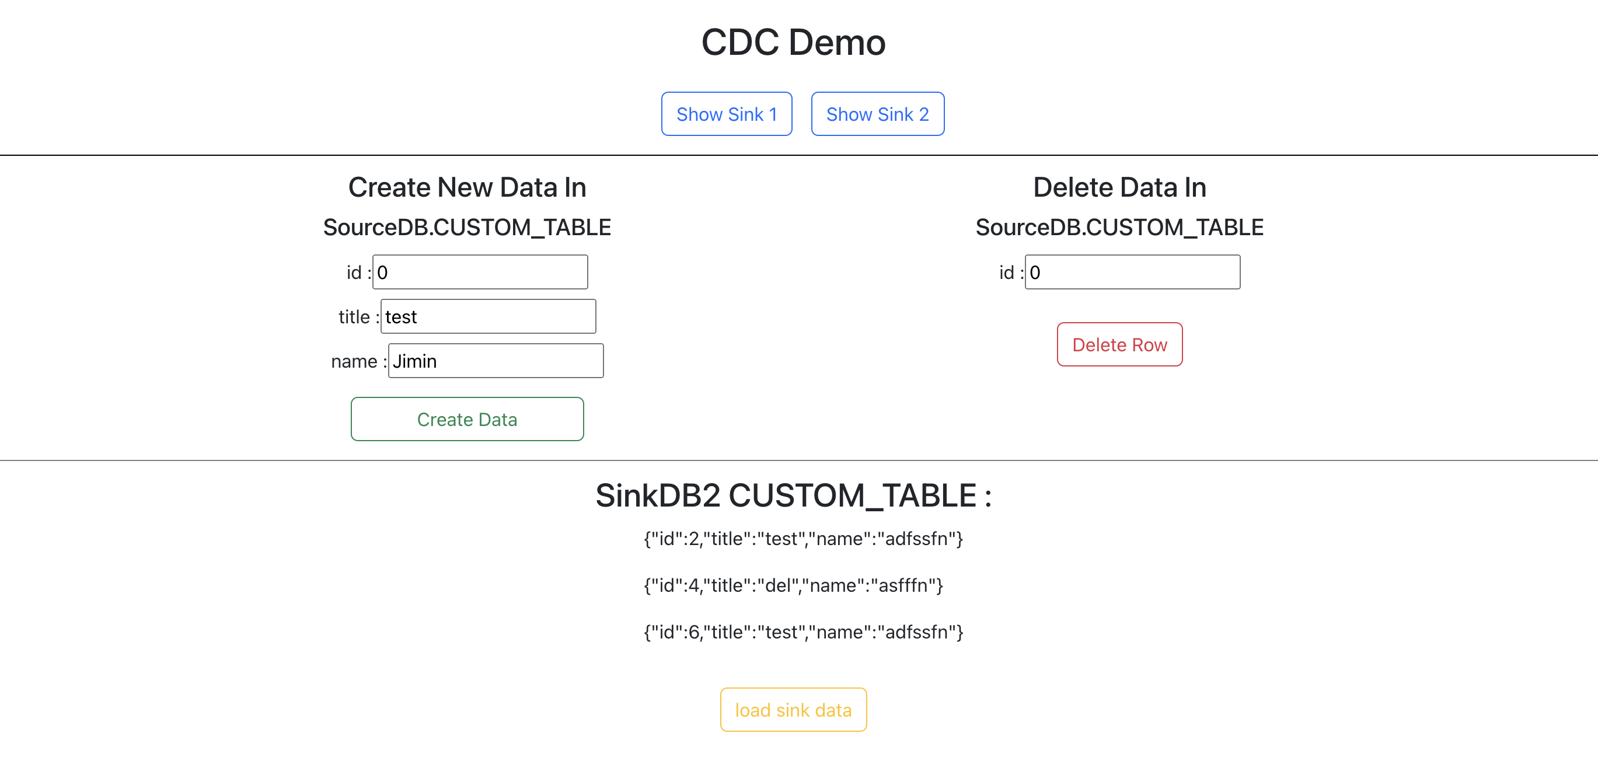
Task: Click SourceDB.CUSTOM_TABLE label on the create side
Action: [466, 226]
